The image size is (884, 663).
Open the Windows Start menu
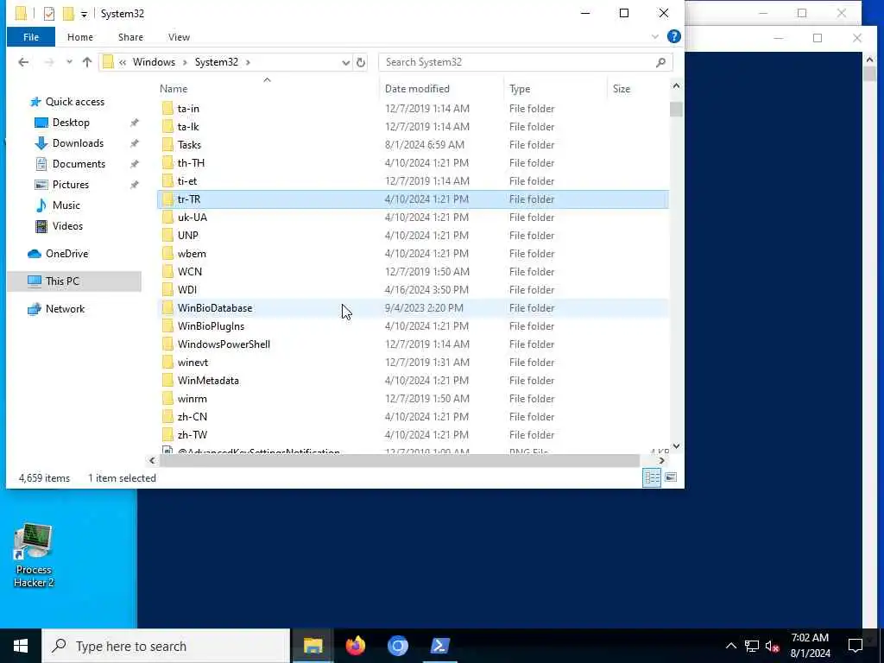click(x=21, y=646)
